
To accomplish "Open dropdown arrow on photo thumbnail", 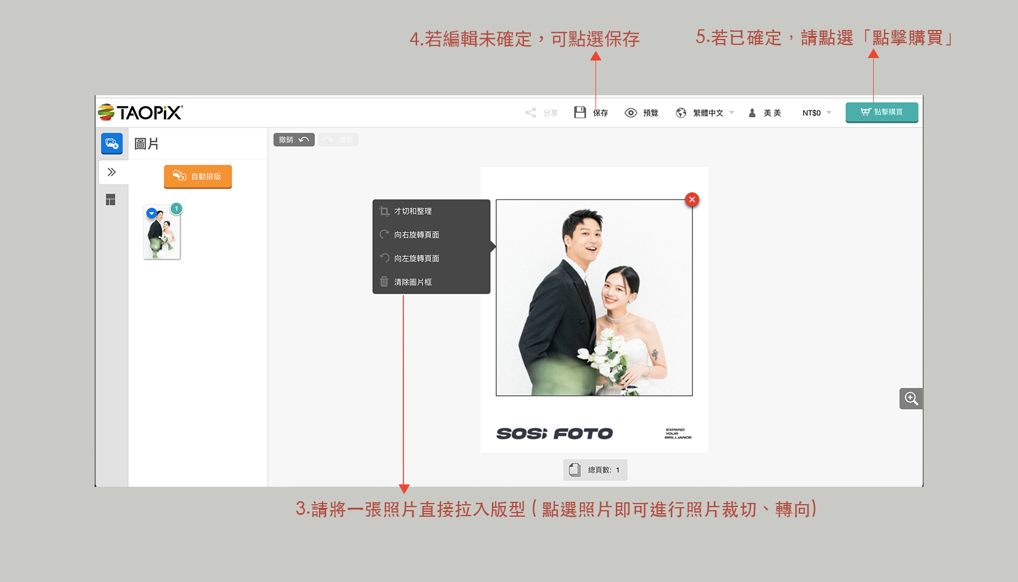I will (x=151, y=213).
